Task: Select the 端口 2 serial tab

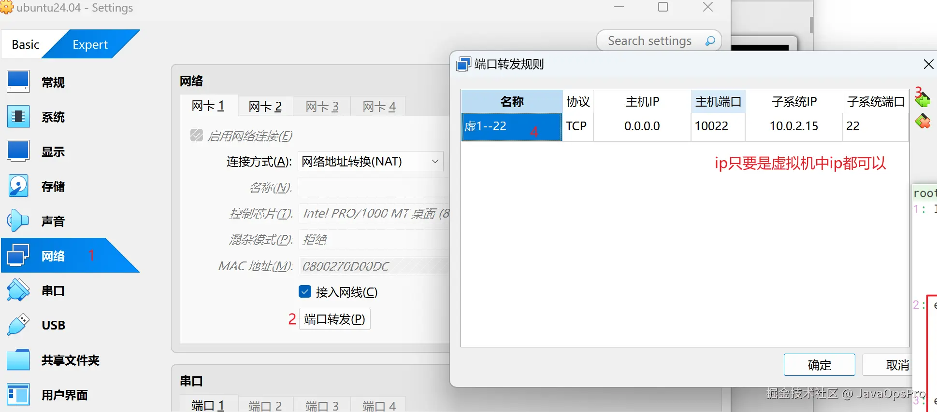Action: click(x=265, y=405)
